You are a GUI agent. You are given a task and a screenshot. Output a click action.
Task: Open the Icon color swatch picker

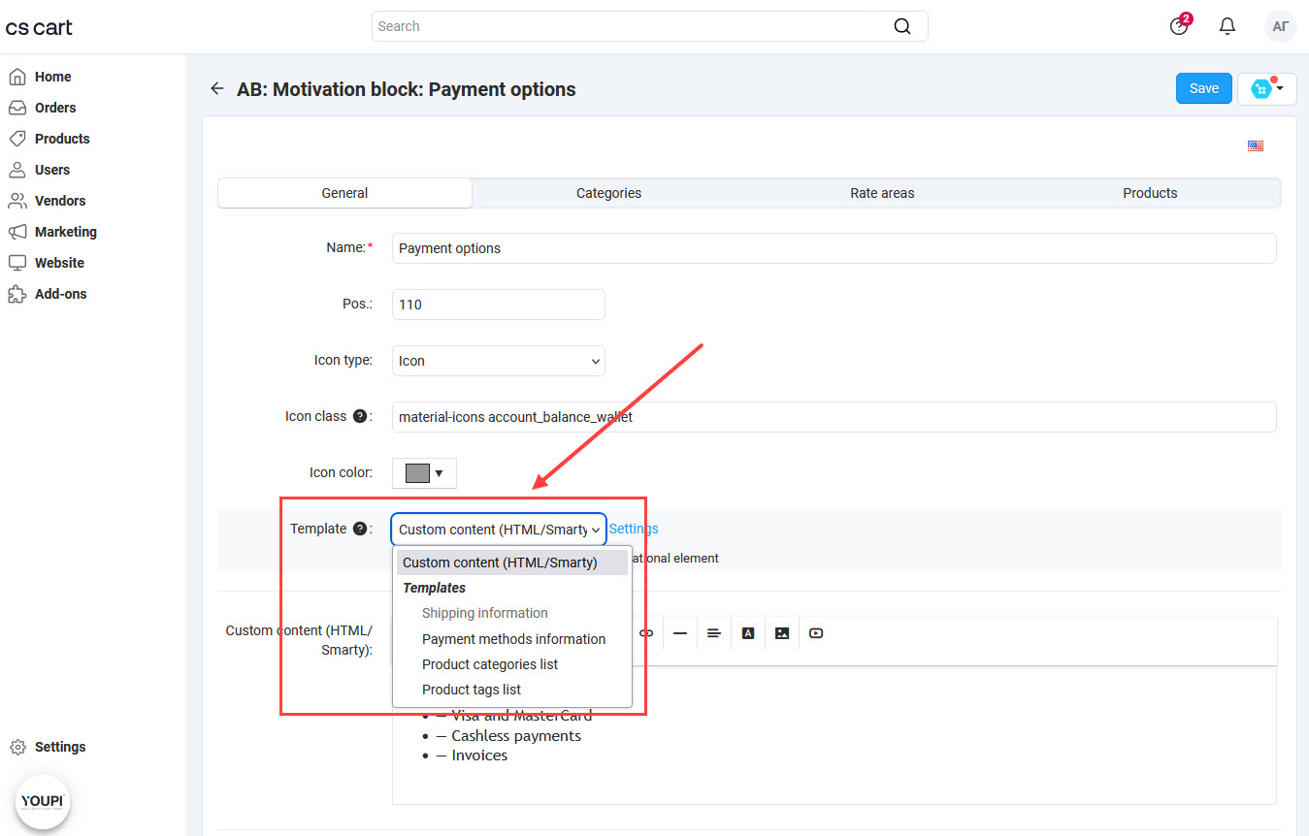click(424, 473)
